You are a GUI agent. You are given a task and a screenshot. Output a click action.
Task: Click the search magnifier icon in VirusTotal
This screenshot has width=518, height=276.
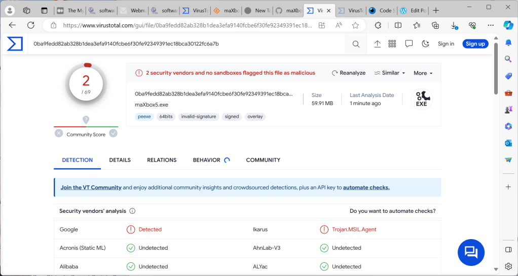[x=356, y=44]
